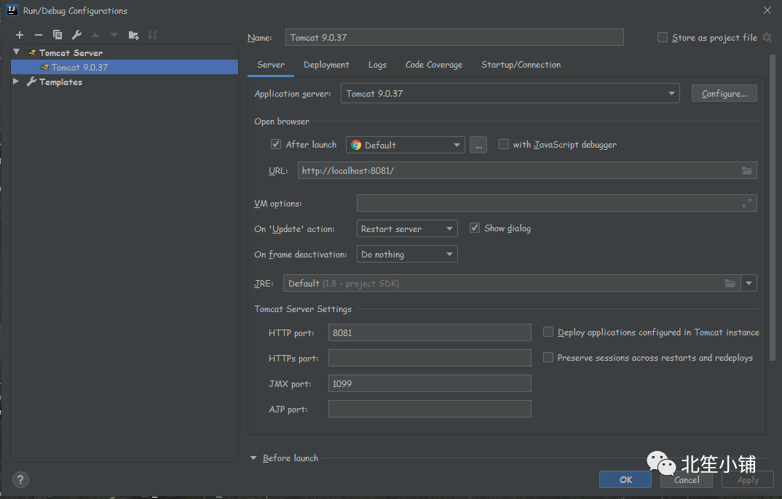Screen dimensions: 782x499
Task: Browse folder icon in JRE field
Action: pyautogui.click(x=730, y=284)
